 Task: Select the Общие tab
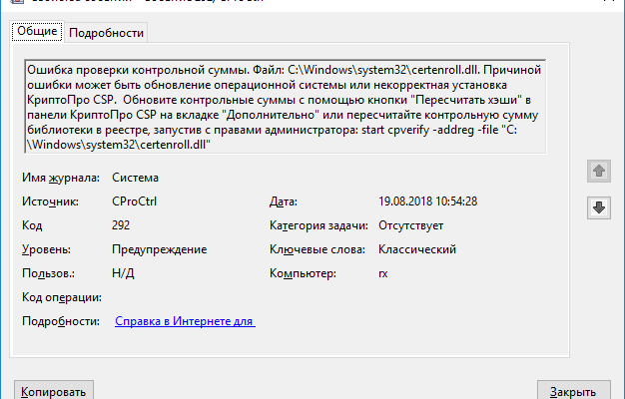[x=37, y=31]
